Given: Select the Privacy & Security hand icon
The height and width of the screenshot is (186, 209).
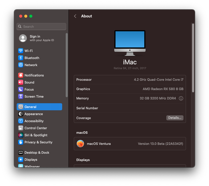Looking at the screenshot, I should (x=21, y=142).
